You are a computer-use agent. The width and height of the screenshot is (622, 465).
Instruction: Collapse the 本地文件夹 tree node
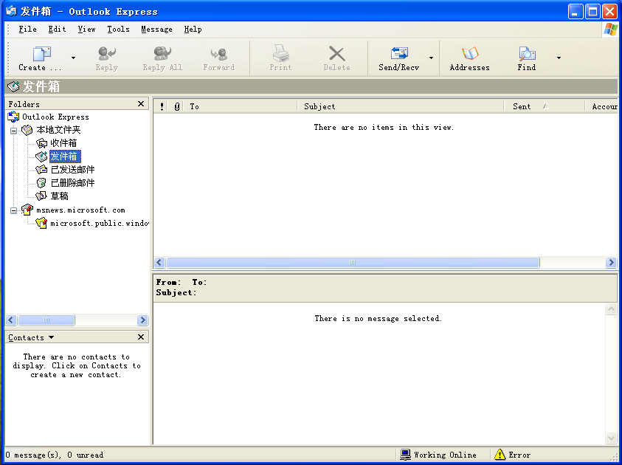(x=14, y=130)
